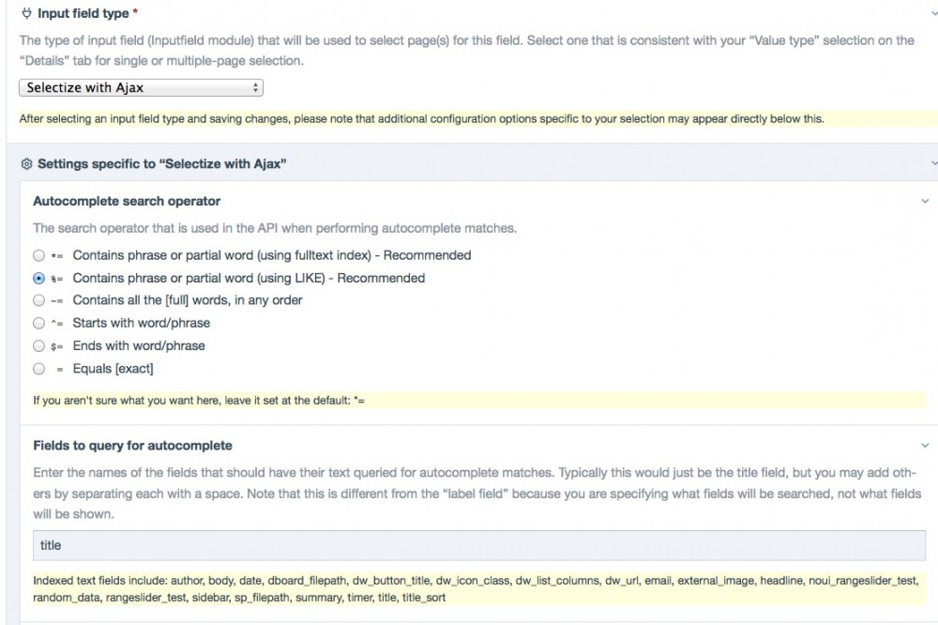Choose the $= Ends with radio button

click(x=38, y=345)
